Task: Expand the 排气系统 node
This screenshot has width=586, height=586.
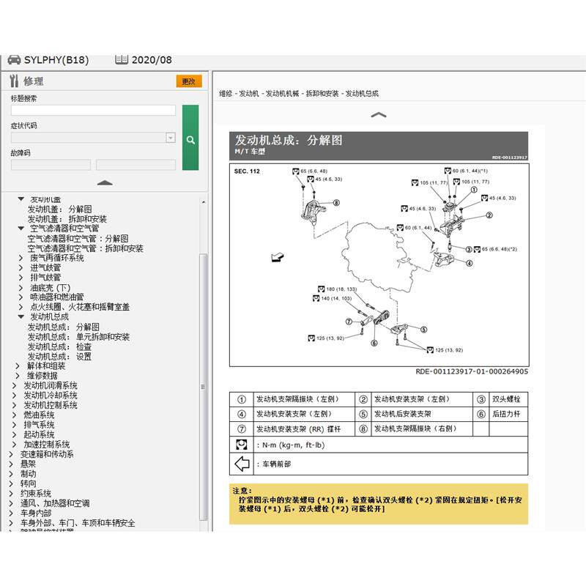Action: [x=14, y=425]
